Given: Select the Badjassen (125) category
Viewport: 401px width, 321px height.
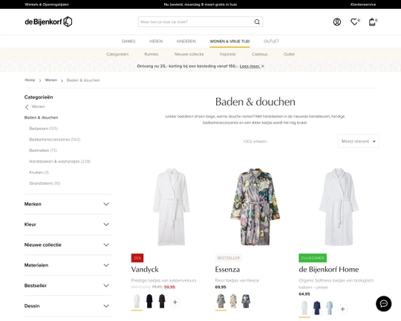Looking at the screenshot, I should click(44, 129).
